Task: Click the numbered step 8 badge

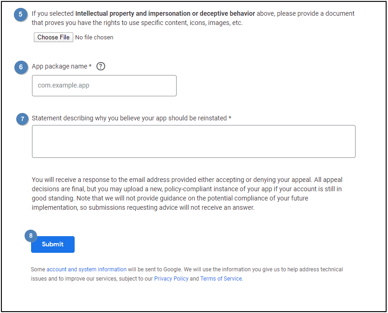Action: [x=31, y=236]
